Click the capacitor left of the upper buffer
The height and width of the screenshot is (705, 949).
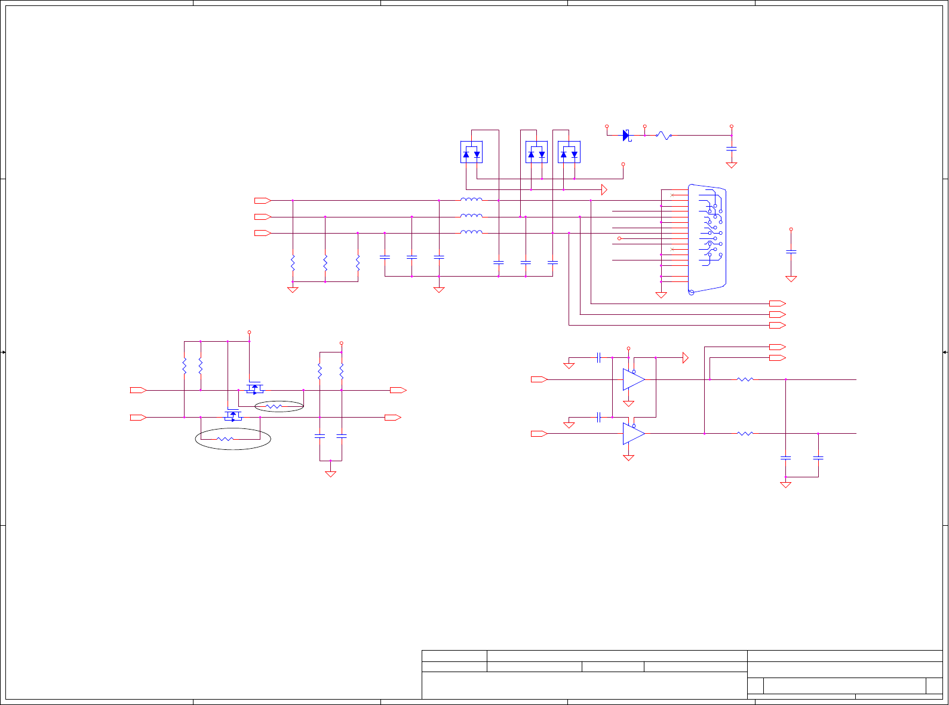tap(598, 358)
